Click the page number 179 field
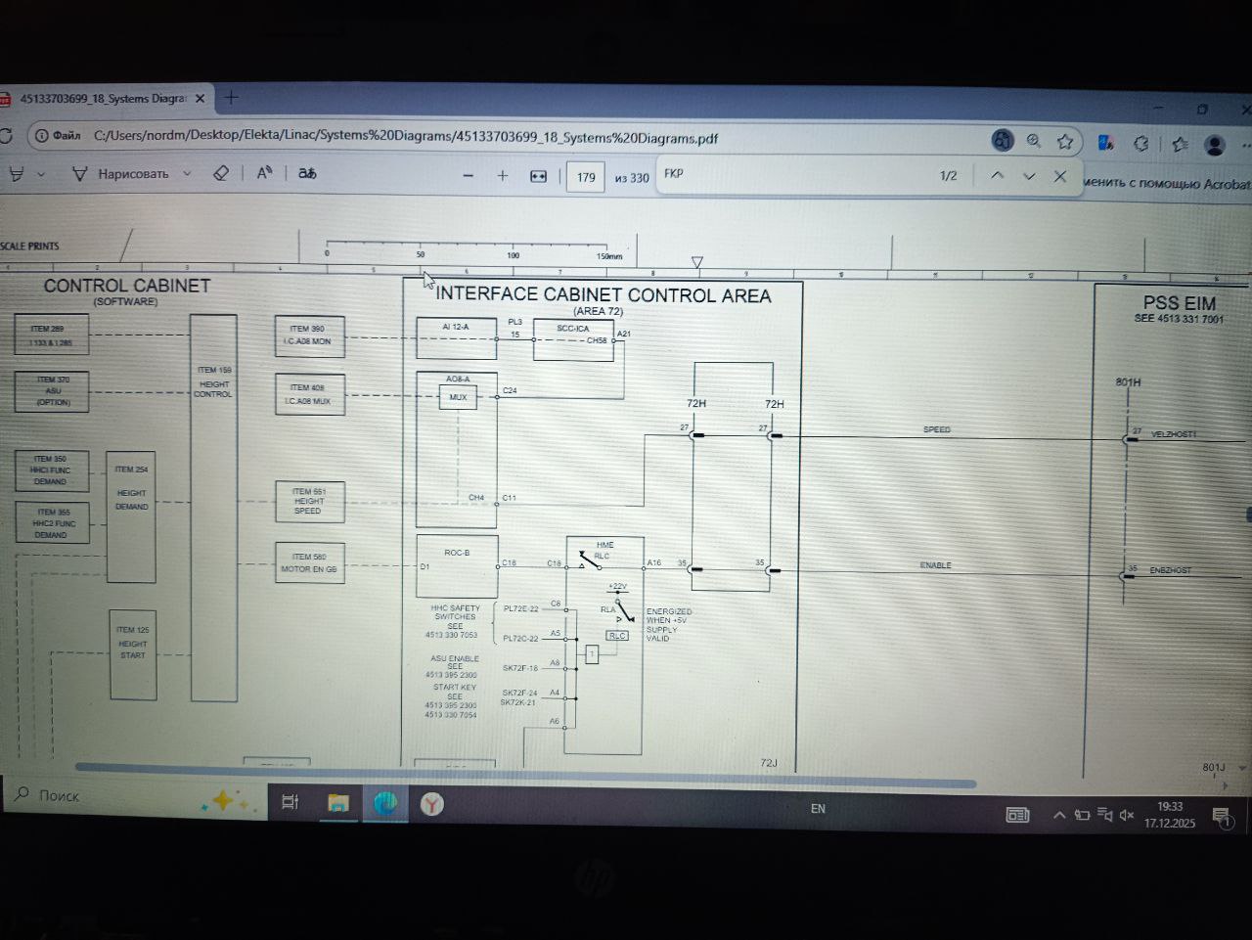Image resolution: width=1252 pixels, height=940 pixels. pyautogui.click(x=586, y=177)
